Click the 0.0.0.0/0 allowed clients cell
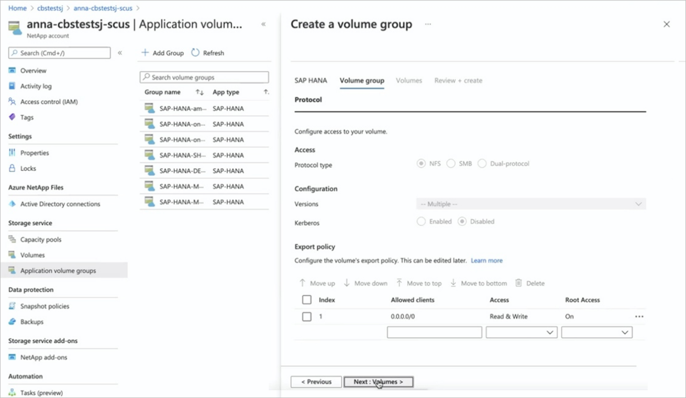The height and width of the screenshot is (398, 686). tap(403, 316)
